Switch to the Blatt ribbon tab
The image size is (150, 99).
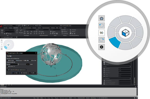(x=21, y=28)
